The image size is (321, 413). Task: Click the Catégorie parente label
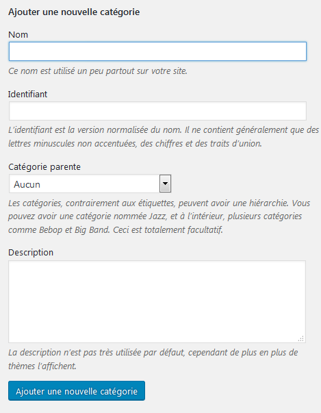click(x=44, y=166)
